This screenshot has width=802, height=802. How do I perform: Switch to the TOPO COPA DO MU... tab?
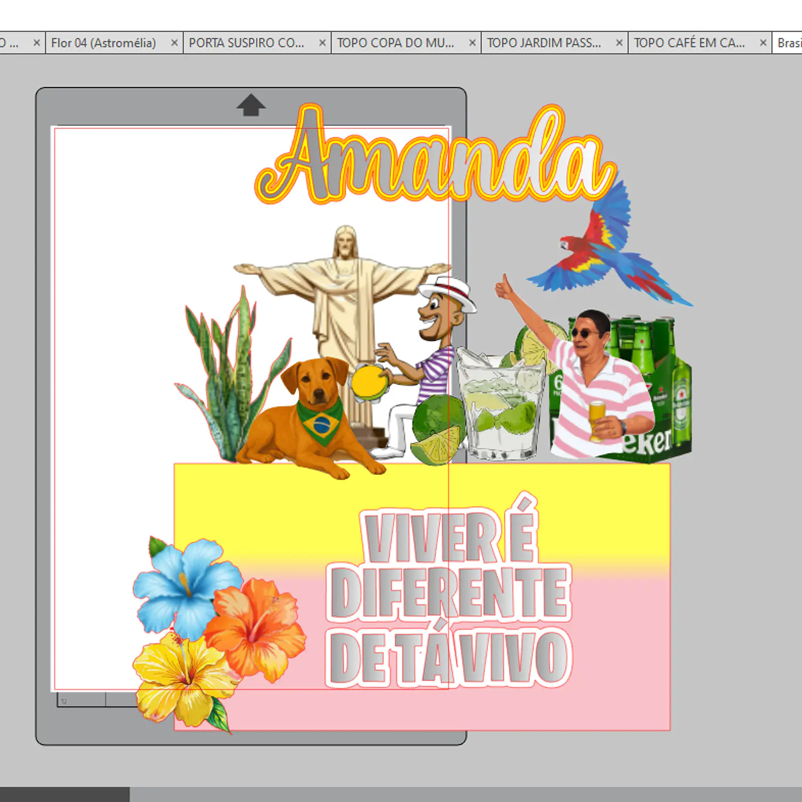(x=396, y=43)
